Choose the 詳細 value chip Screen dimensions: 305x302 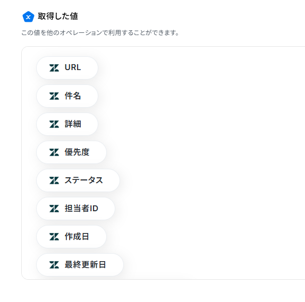coord(67,124)
